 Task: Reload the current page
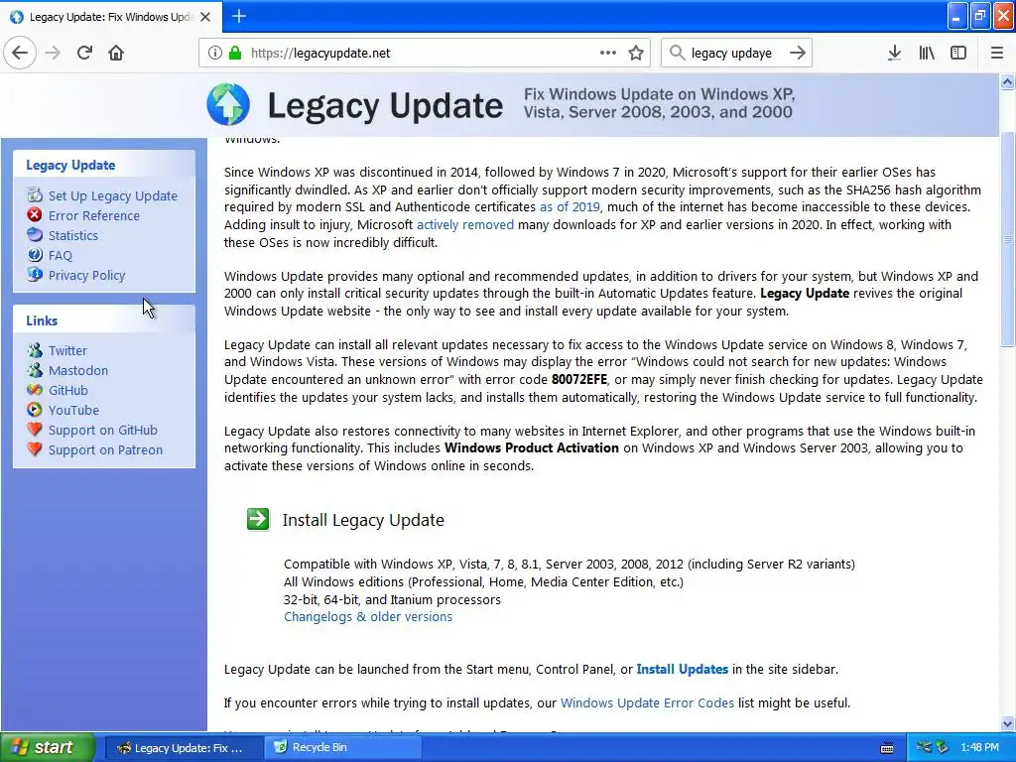[84, 54]
